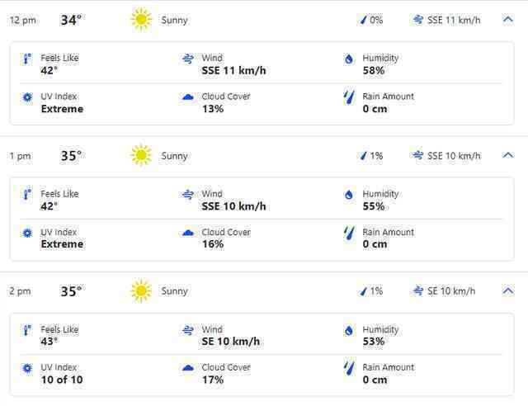Collapse the 1 pm forecast details chevron
This screenshot has height=406, width=528.
click(x=508, y=155)
